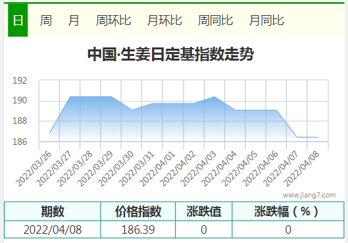Click the 涨跌幅（%） column header
The width and height of the screenshot is (348, 243).
[288, 211]
